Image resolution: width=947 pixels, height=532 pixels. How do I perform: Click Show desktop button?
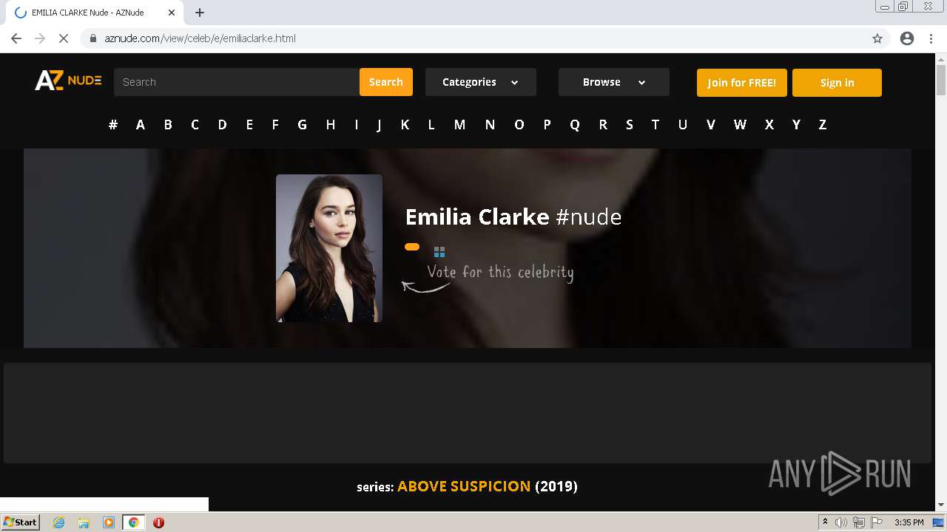tap(938, 522)
